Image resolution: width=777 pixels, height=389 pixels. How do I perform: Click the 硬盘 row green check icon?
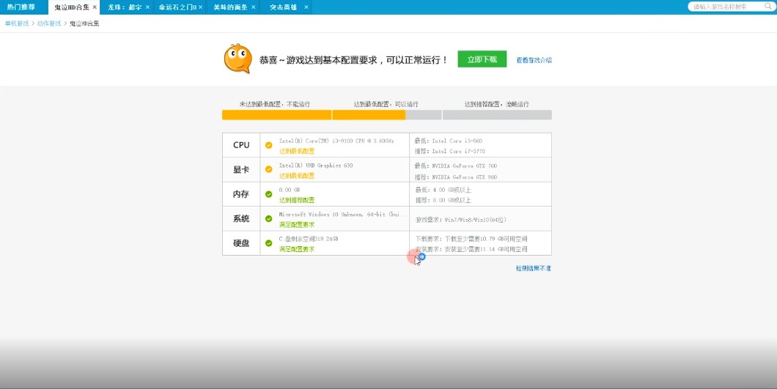pyautogui.click(x=269, y=242)
